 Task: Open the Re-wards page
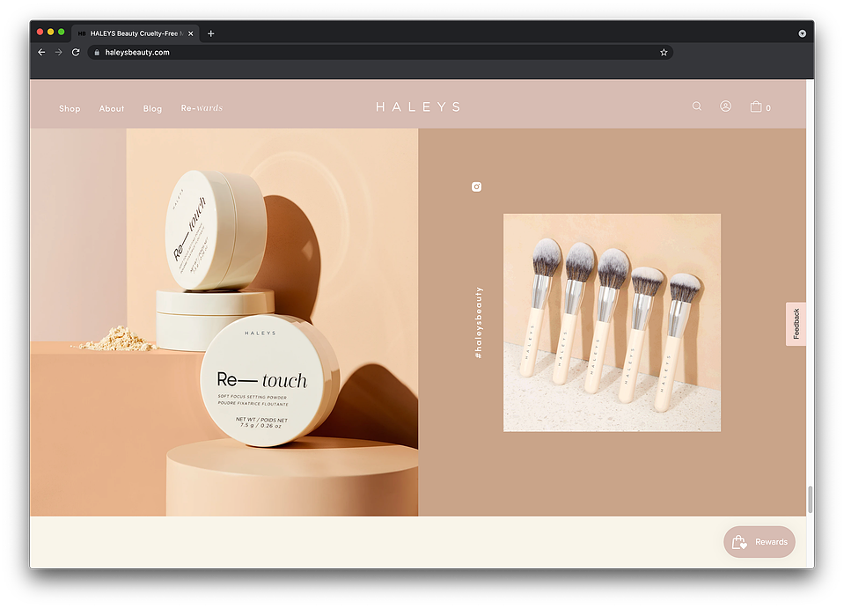pyautogui.click(x=202, y=108)
